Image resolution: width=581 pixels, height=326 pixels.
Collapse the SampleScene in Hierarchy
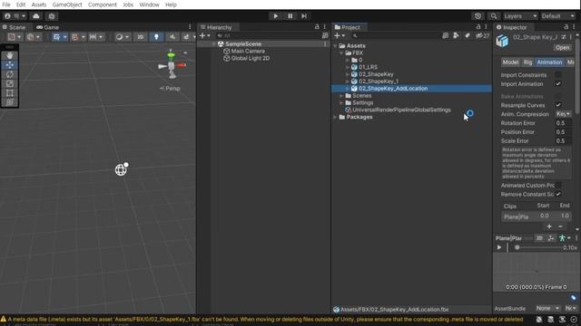pyautogui.click(x=214, y=44)
